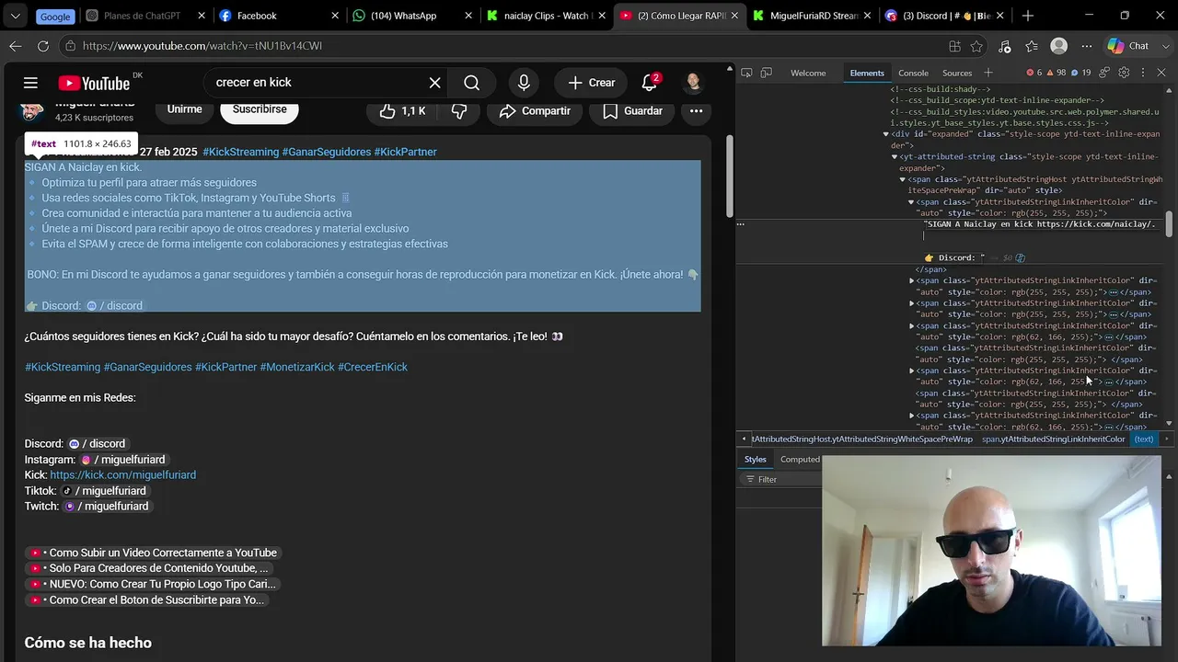Open the browser profile icon
This screenshot has width=1178, height=662.
coord(1059,46)
